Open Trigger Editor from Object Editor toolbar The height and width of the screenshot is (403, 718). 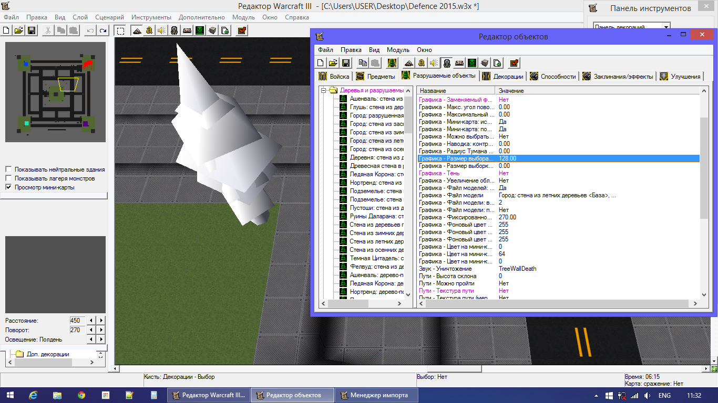(x=421, y=63)
